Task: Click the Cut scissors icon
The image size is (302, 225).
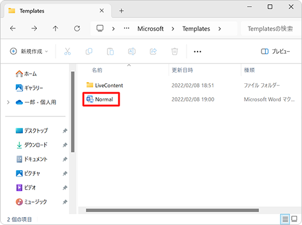Action: [x=68, y=51]
